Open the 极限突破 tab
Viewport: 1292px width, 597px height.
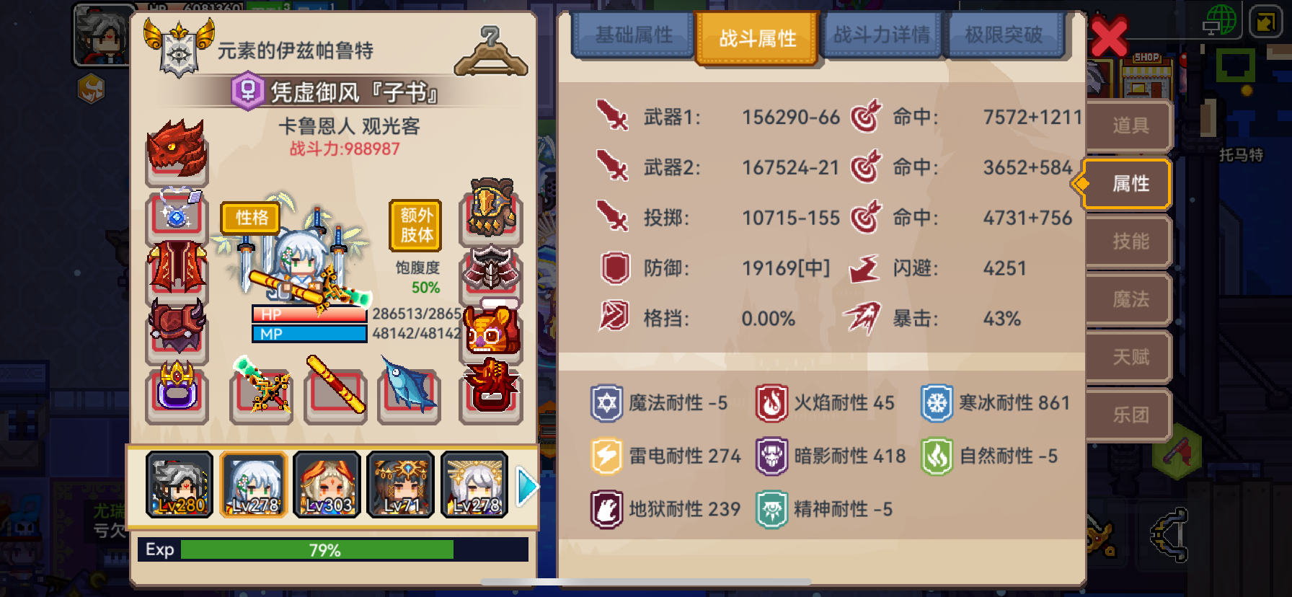point(1004,35)
